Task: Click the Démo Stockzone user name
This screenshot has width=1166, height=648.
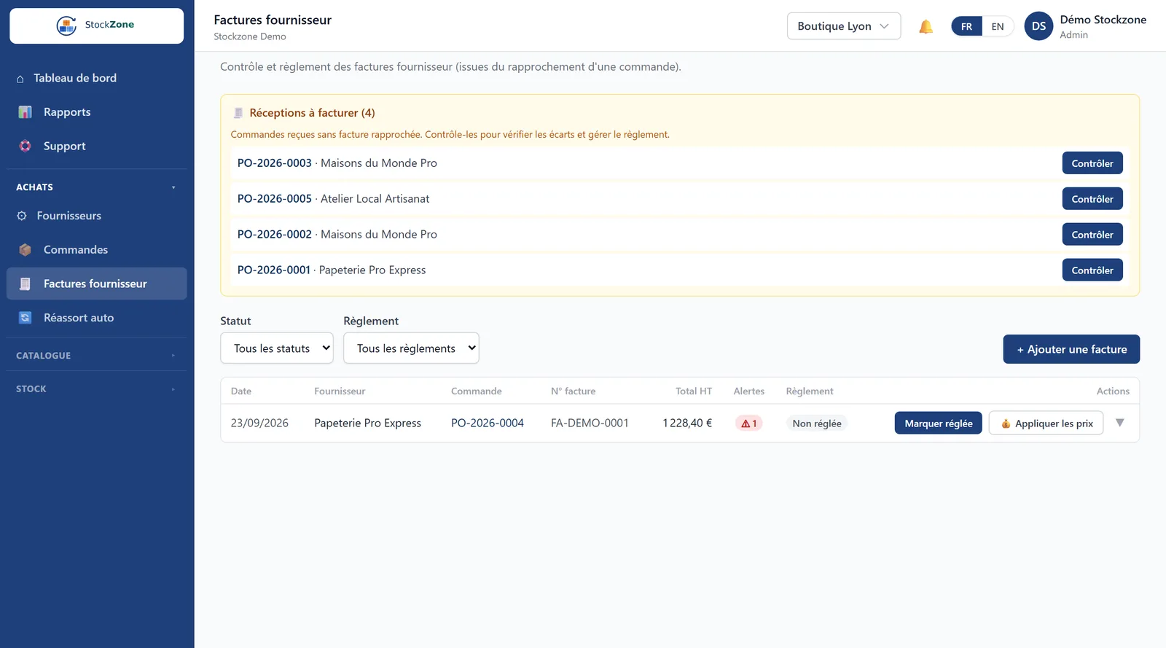Action: coord(1103,20)
